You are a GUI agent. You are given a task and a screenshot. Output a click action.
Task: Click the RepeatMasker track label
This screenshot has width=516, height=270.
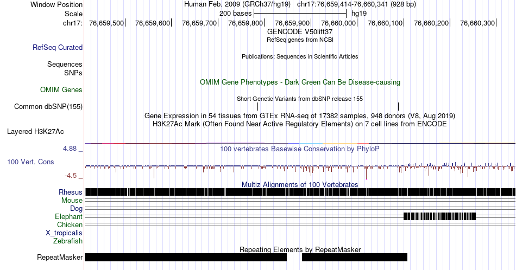click(60, 257)
